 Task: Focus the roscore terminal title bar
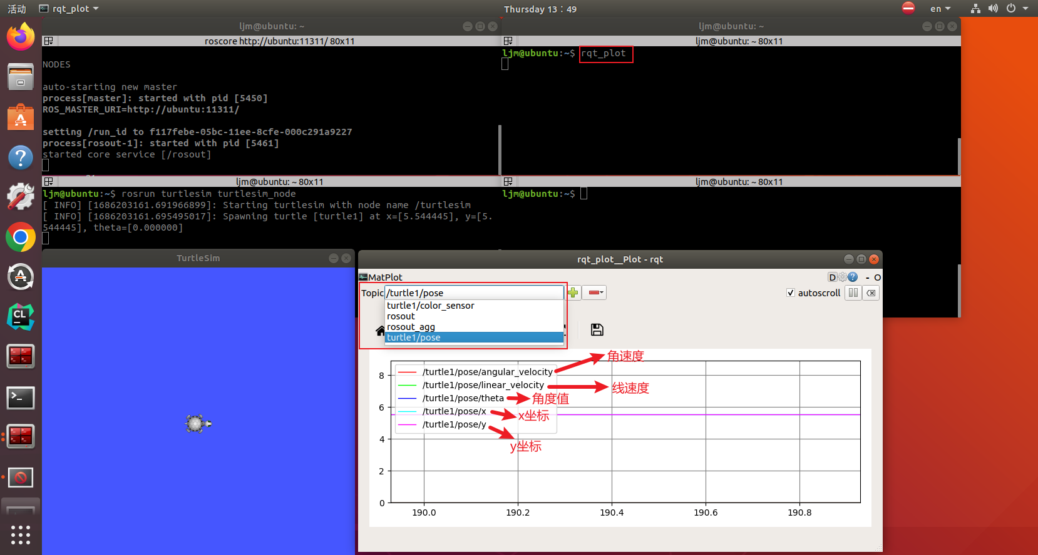279,41
